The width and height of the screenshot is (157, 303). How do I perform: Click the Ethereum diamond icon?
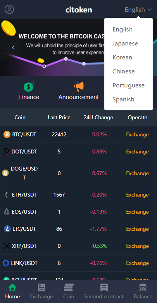pos(7,195)
